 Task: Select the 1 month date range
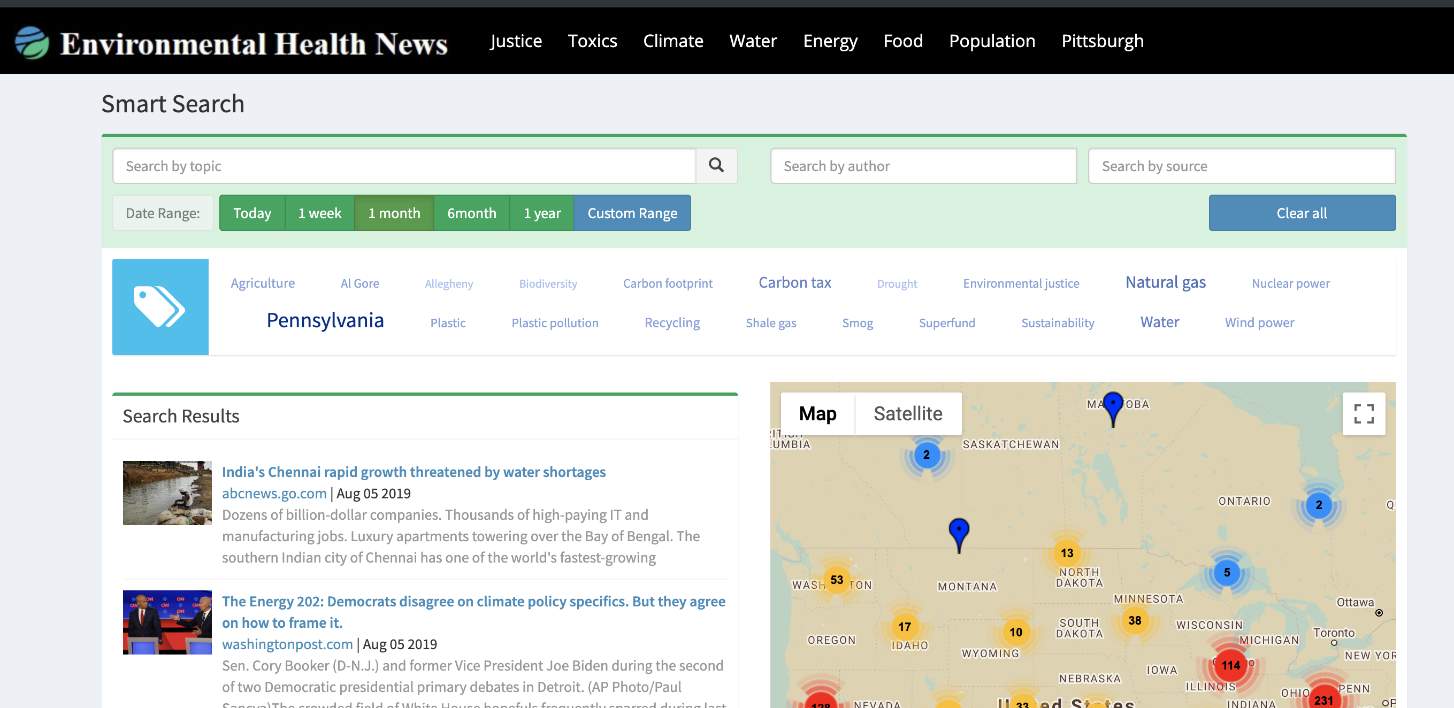(x=394, y=213)
